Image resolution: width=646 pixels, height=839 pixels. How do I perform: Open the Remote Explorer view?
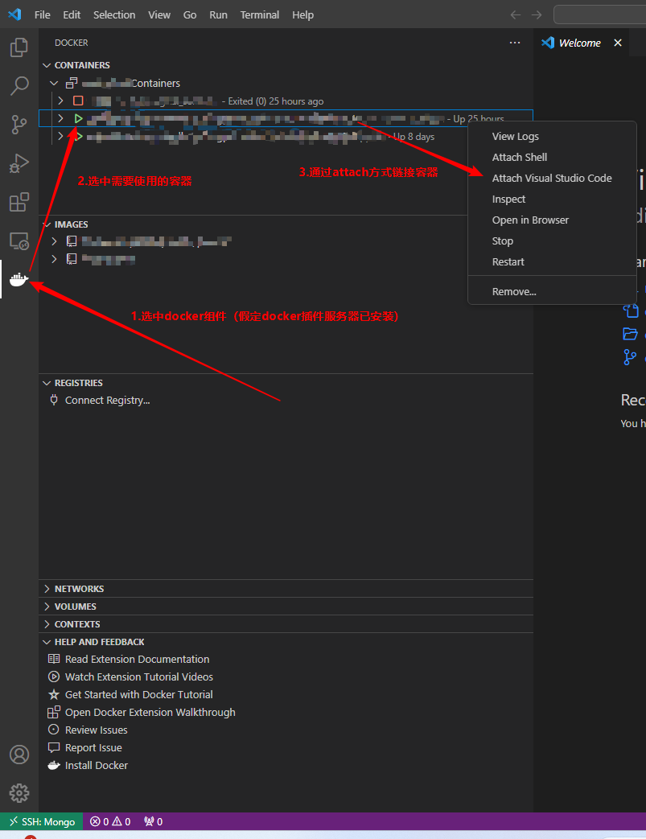[19, 241]
